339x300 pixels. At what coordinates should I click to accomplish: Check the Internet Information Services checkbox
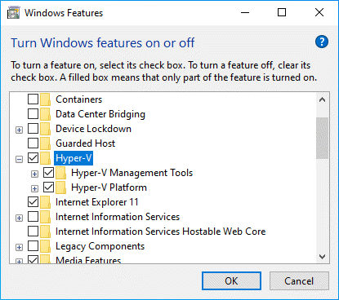[33, 217]
